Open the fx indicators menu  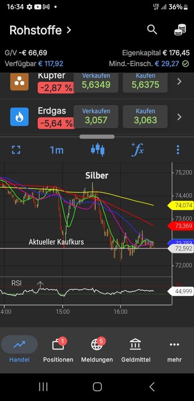(138, 150)
